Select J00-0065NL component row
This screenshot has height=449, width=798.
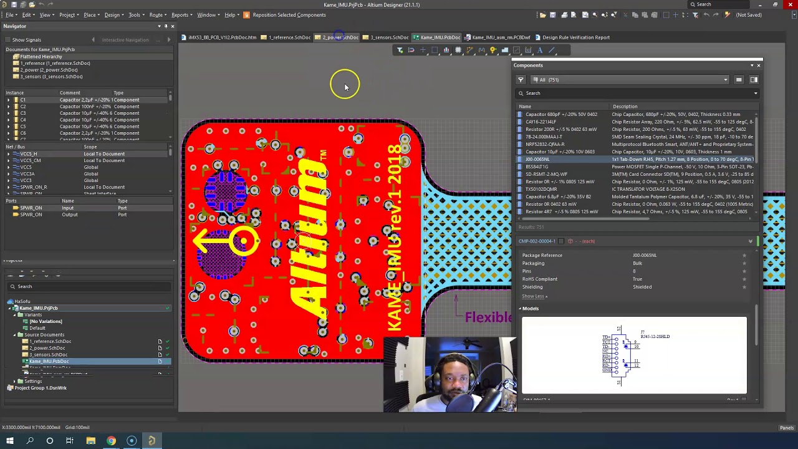[636, 159]
